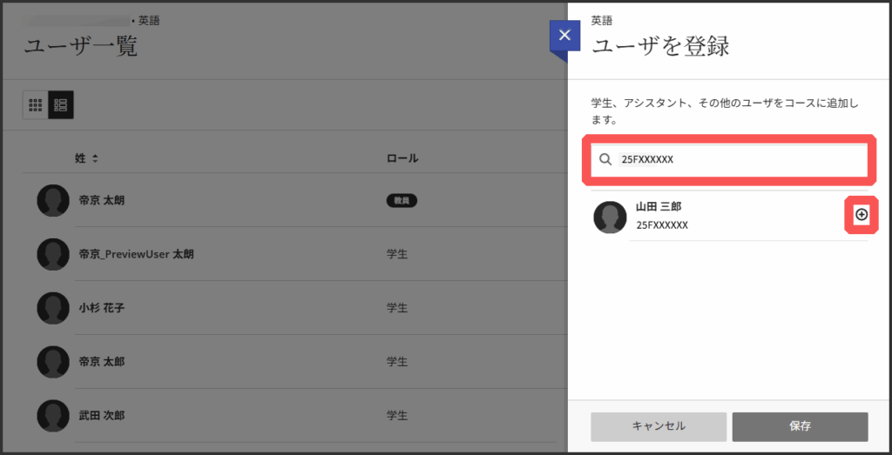Switch to grid view layout
This screenshot has height=455, width=892.
point(36,105)
